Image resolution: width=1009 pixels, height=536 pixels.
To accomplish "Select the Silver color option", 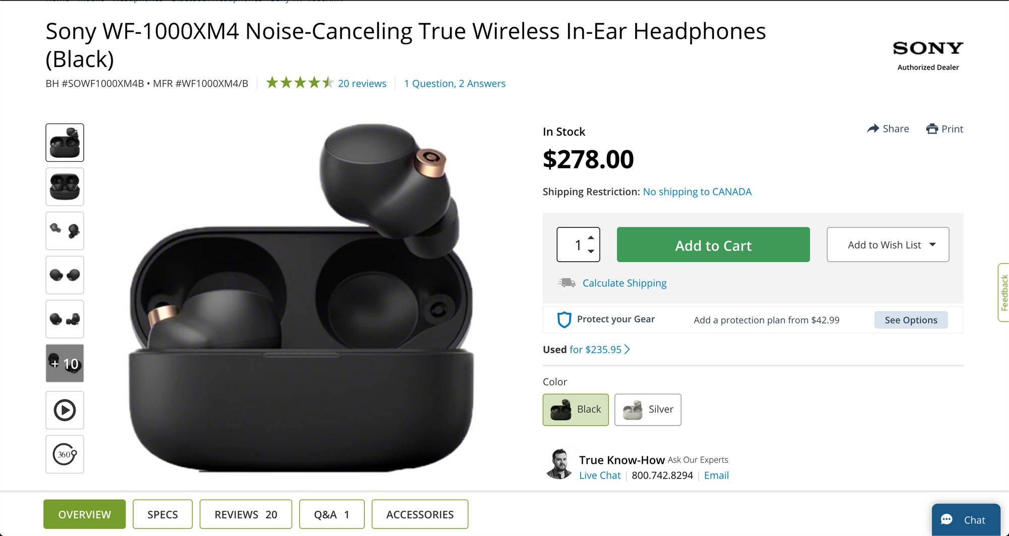I will point(648,409).
